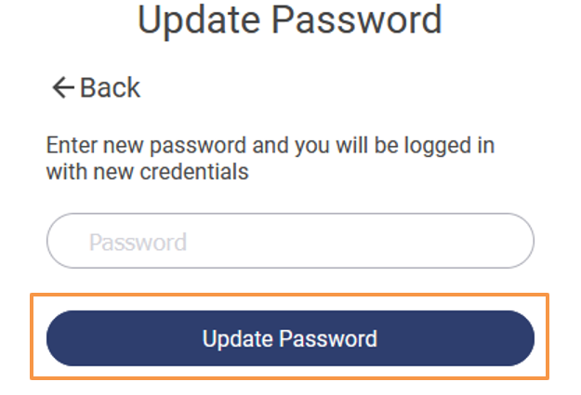Click the Back link text

click(110, 88)
